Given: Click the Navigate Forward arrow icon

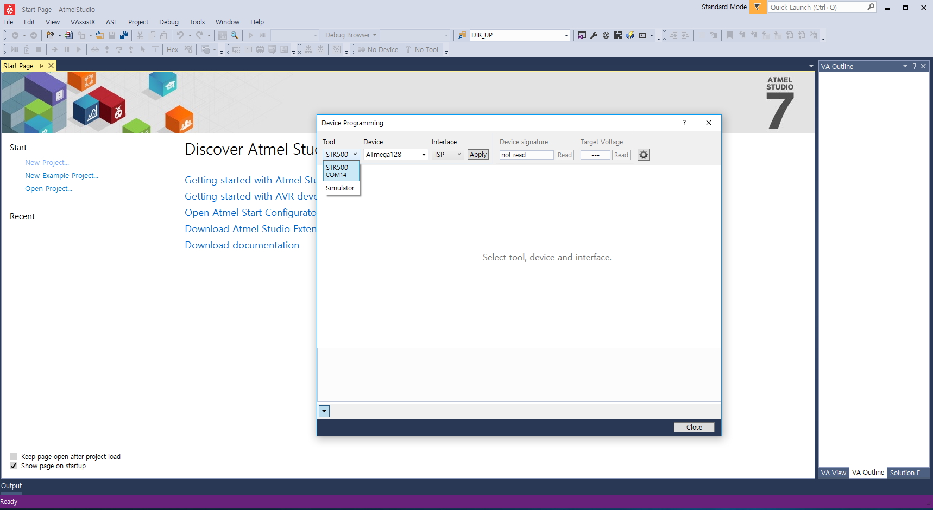Looking at the screenshot, I should (x=34, y=35).
